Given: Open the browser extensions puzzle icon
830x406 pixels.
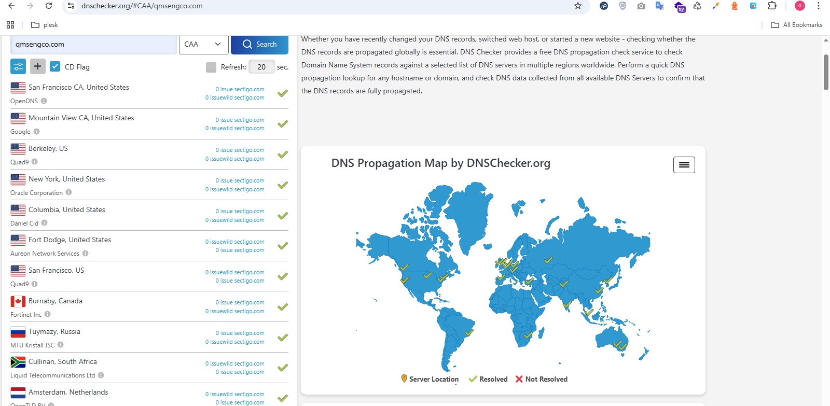Looking at the screenshot, I should 772,6.
